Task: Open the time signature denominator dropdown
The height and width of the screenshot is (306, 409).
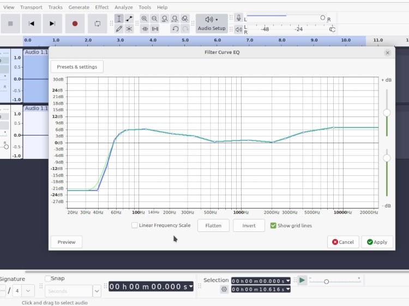Action: coord(28,291)
